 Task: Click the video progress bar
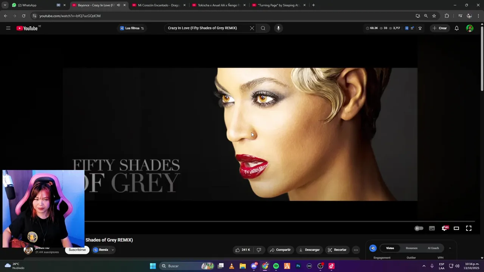pos(280,221)
